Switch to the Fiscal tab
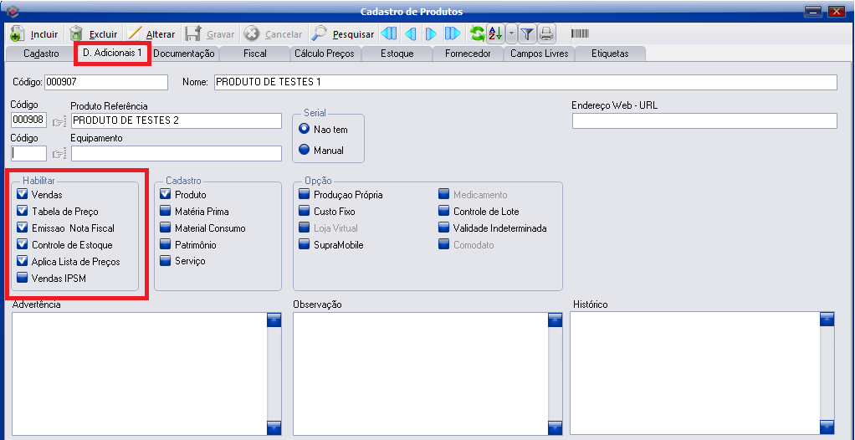 point(254,54)
